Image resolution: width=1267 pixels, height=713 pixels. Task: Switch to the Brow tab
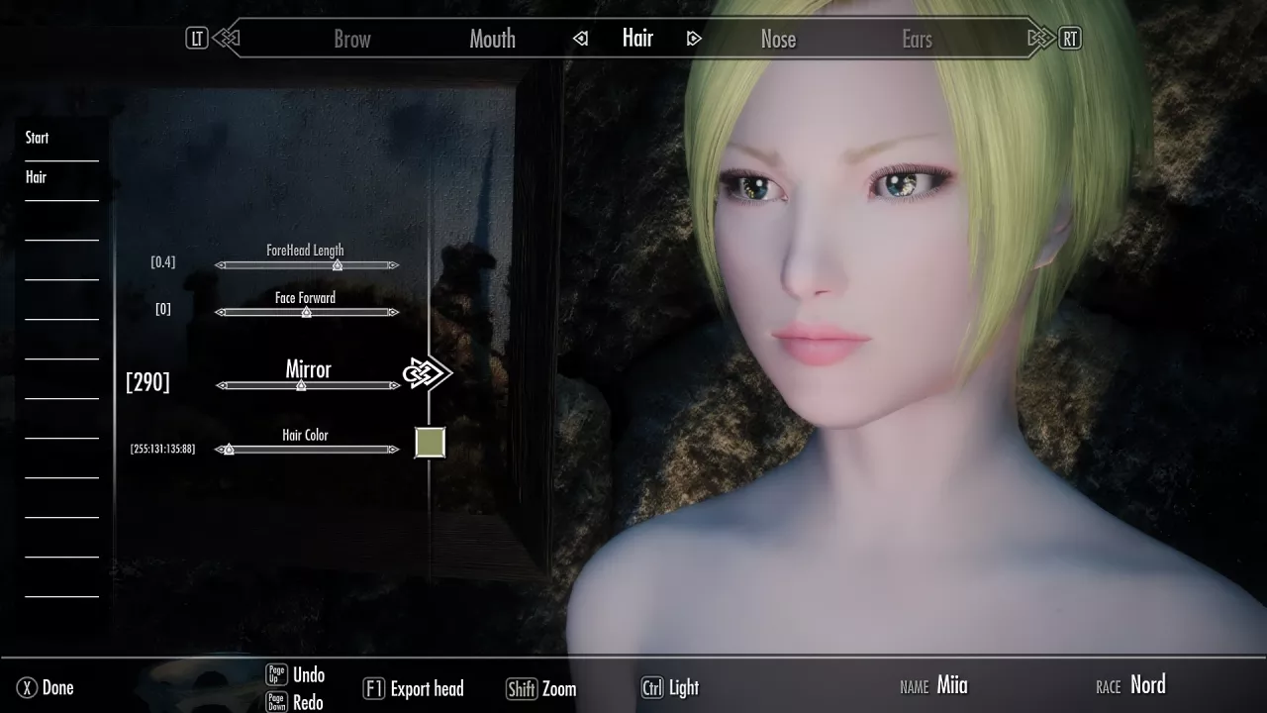coord(352,40)
